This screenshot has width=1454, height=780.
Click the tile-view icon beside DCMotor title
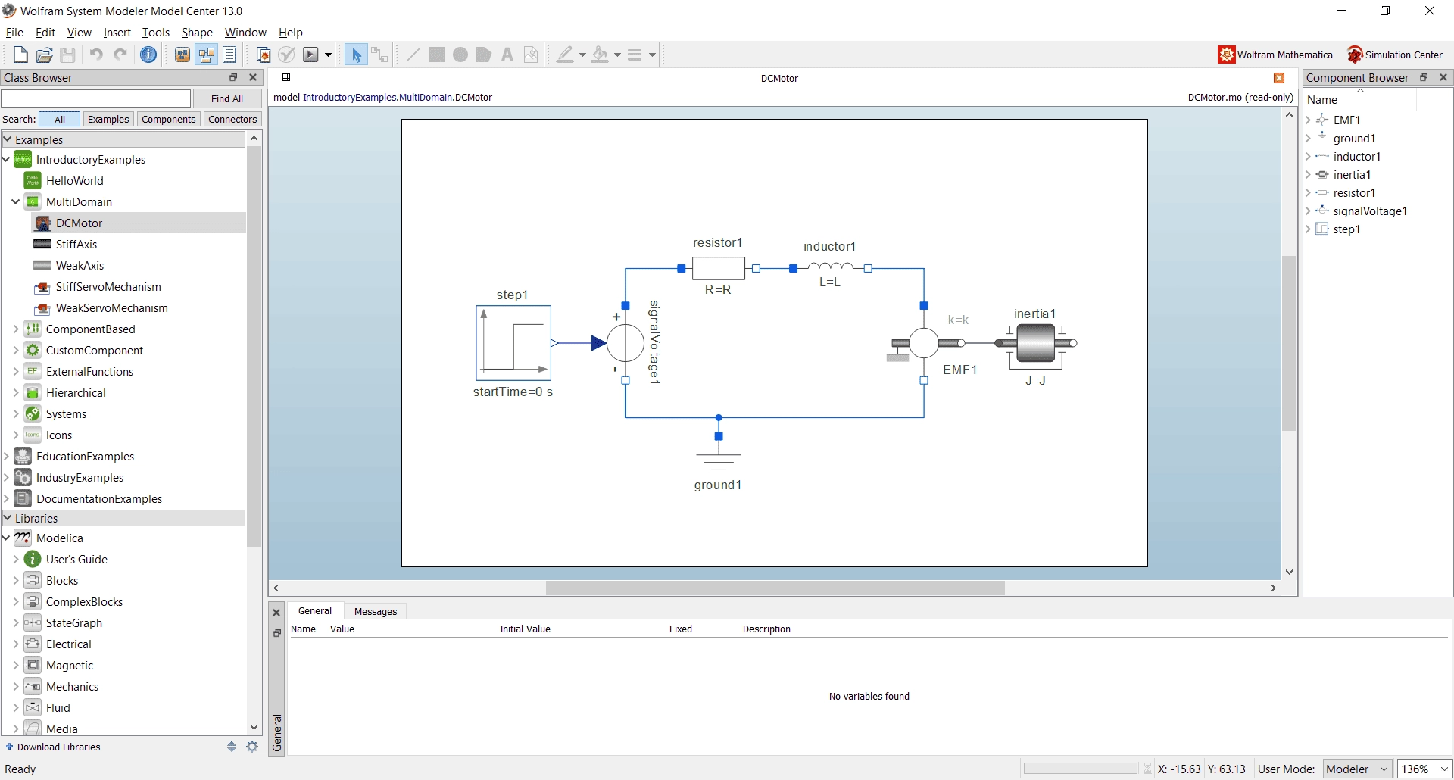[x=286, y=77]
